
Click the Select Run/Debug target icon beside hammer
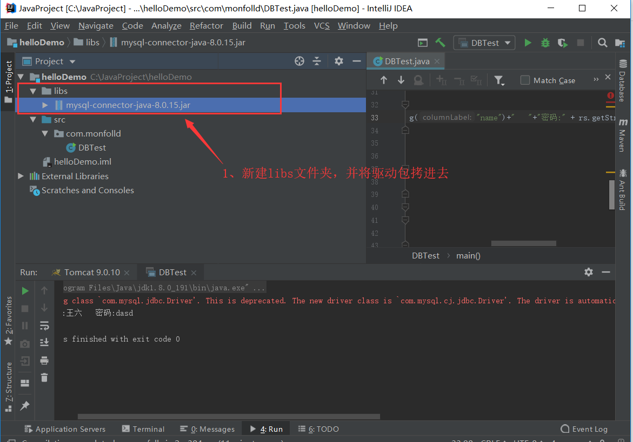point(423,43)
